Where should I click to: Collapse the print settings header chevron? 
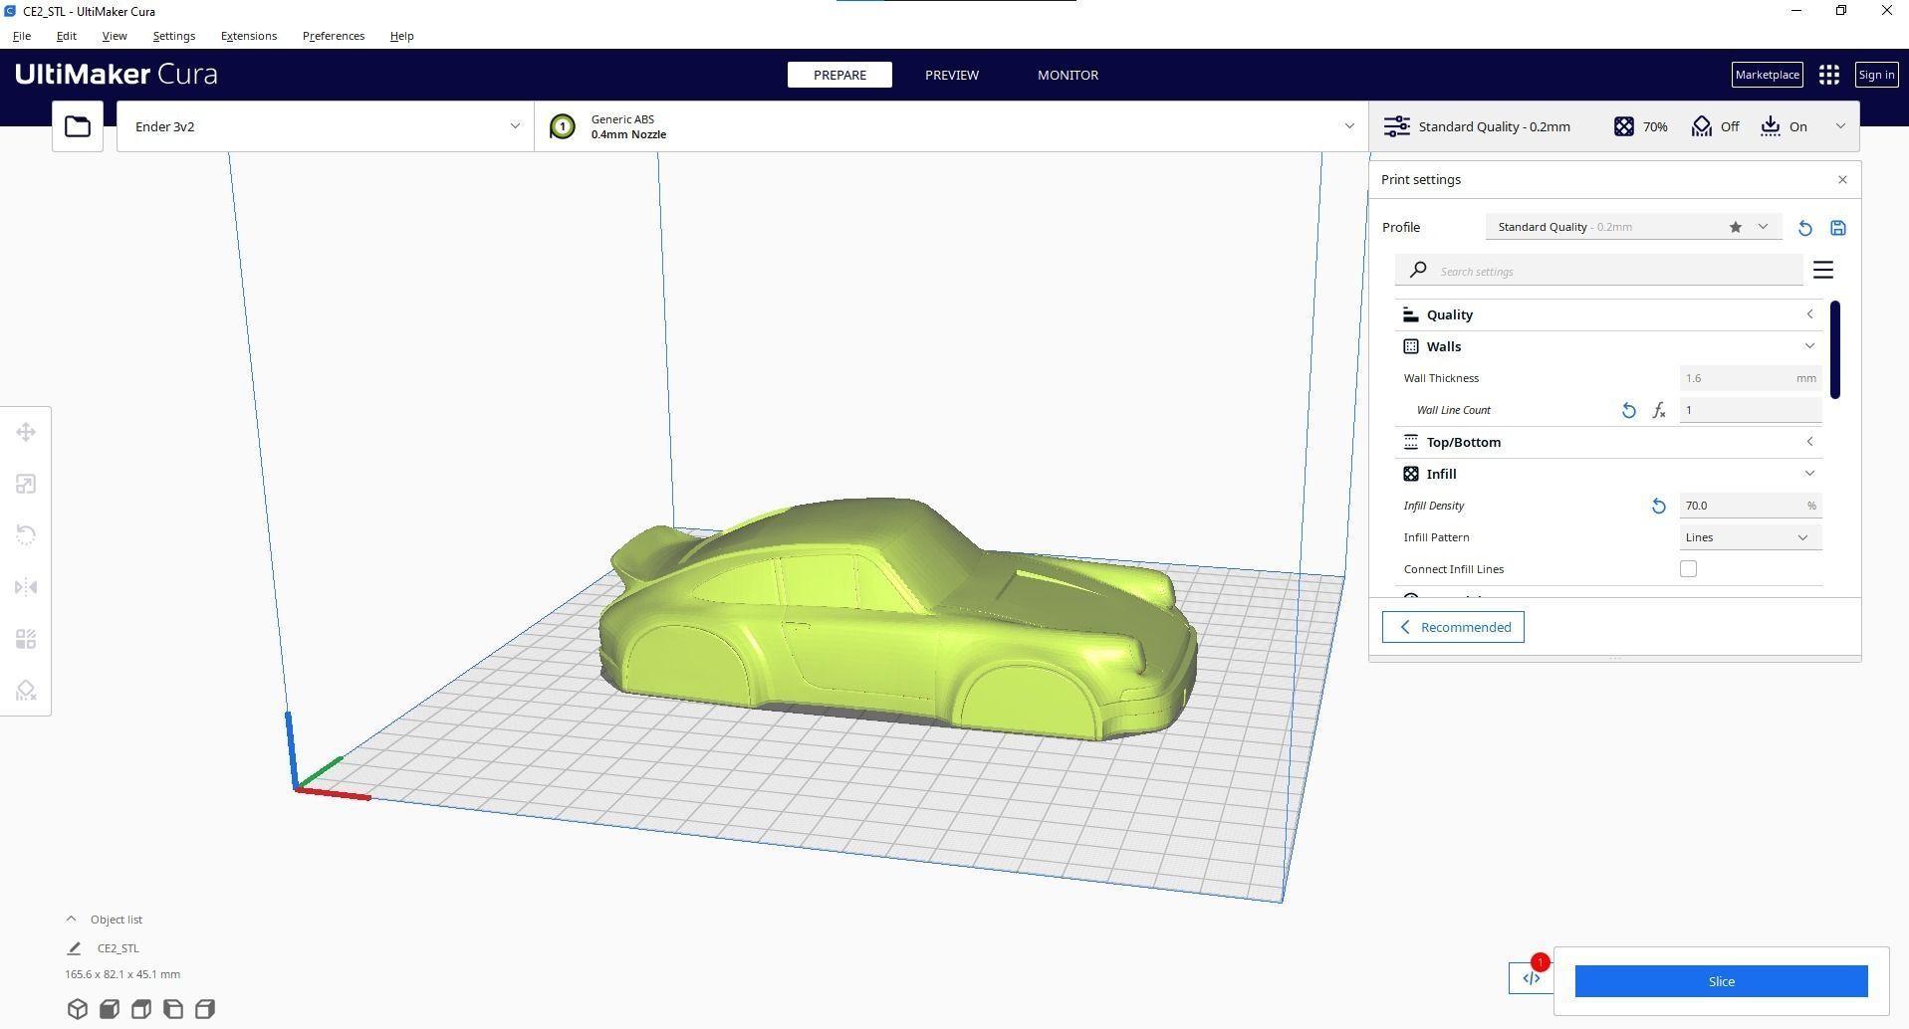click(x=1840, y=126)
